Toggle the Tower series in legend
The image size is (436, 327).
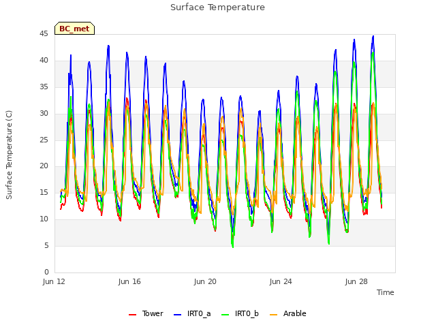(x=146, y=313)
